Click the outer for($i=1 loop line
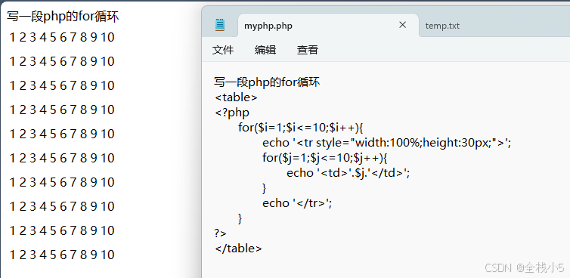The image size is (570, 278). coord(301,128)
